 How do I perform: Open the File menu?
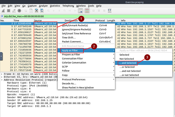(x=3, y=6)
